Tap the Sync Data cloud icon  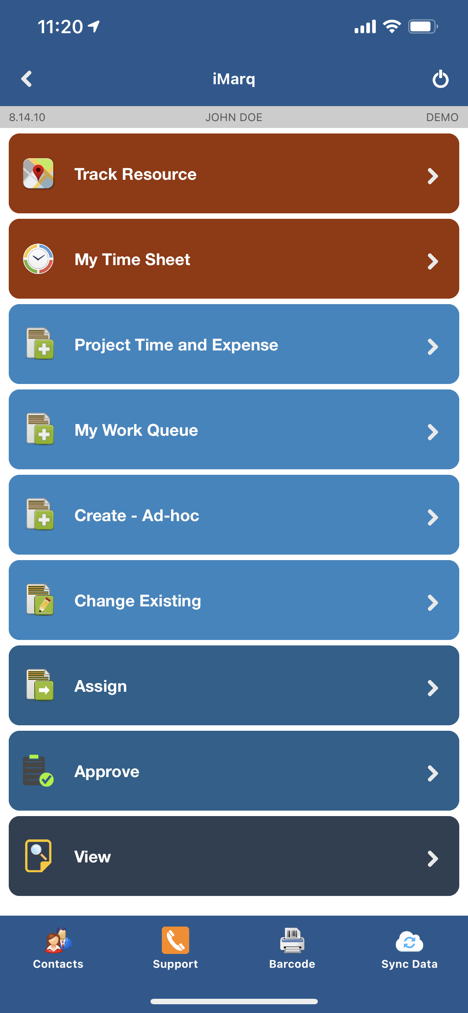409,942
